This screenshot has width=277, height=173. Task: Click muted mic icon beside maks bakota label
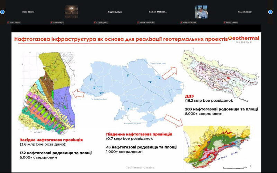tap(8, 22)
